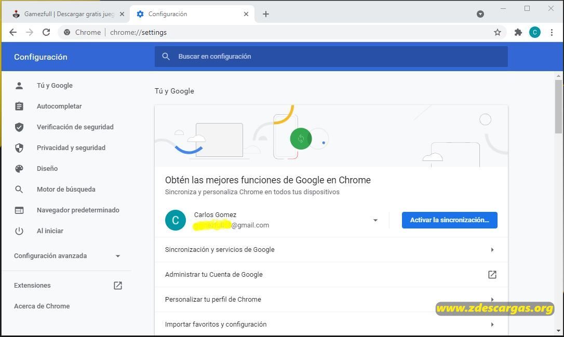Click the power icon beside Al iniciar
564x337 pixels.
coord(19,231)
